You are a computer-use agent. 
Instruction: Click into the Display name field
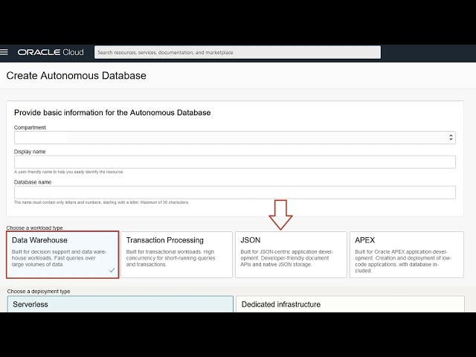[x=235, y=162]
